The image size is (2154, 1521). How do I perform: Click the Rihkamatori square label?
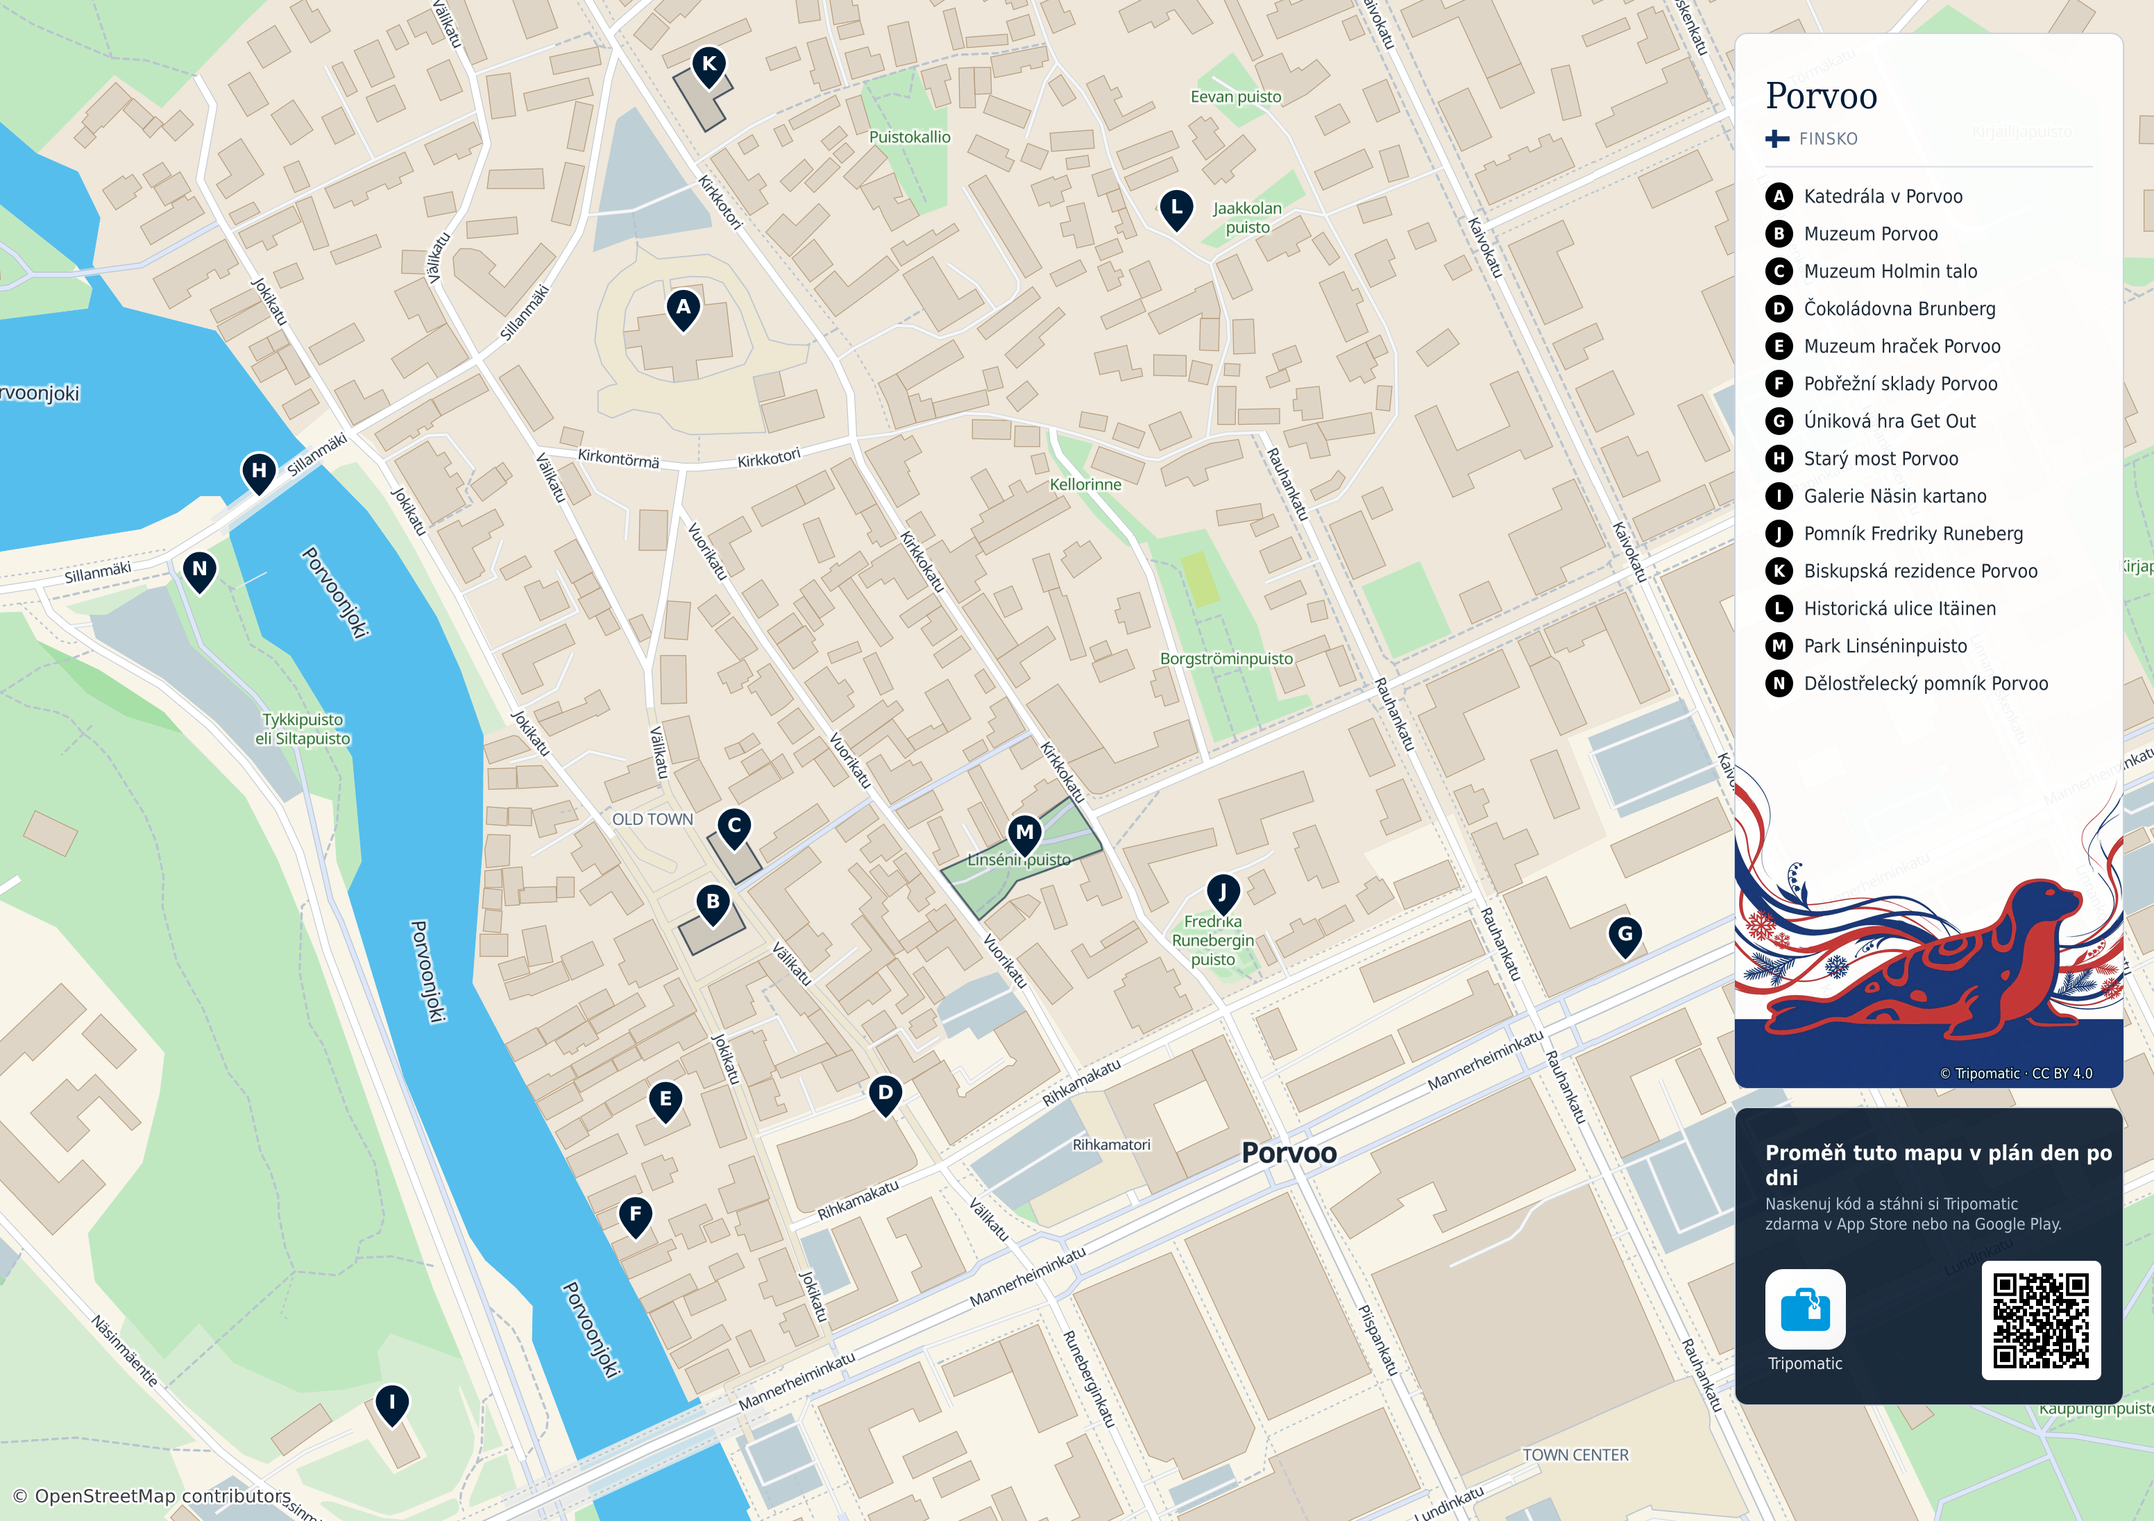[x=1111, y=1145]
